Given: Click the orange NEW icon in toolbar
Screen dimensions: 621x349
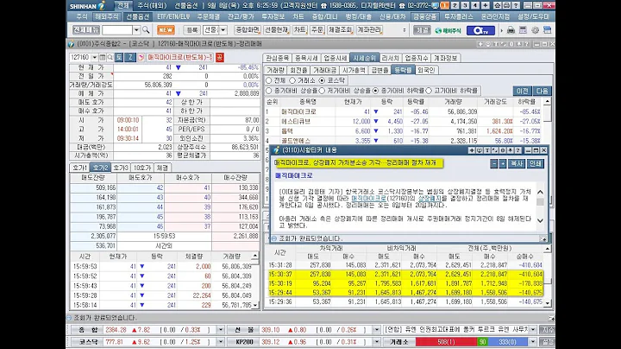Looking at the screenshot, I should [x=166, y=29].
